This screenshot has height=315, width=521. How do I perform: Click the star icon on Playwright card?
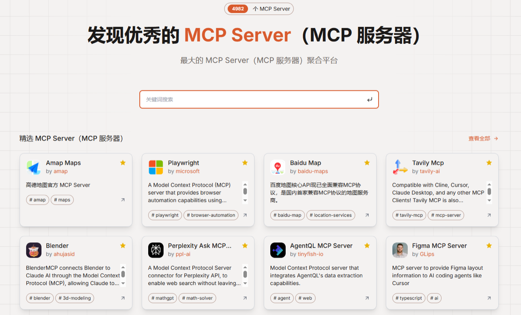pos(245,163)
